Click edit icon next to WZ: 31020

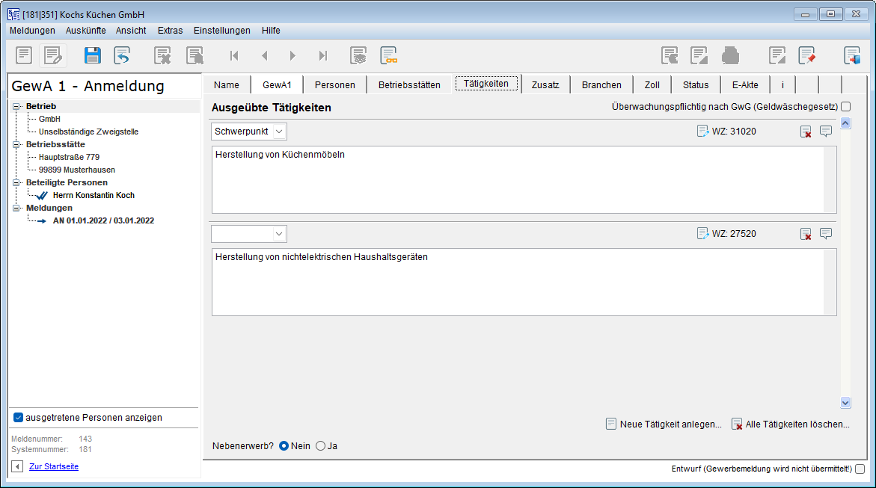pos(702,132)
